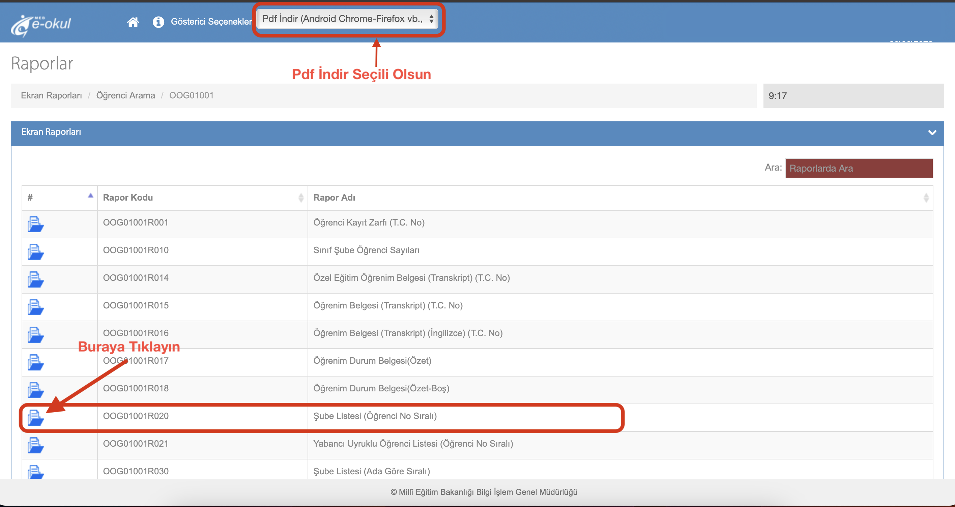Select Öğrenim Durum Belgesi(Özet-Boş) report row
Viewport: 955px width, 507px height.
(381, 388)
